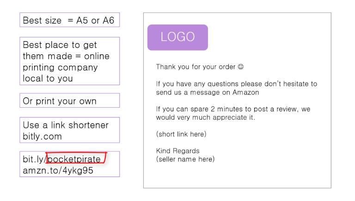The height and width of the screenshot is (201, 355).
Task: Click 'would very much appreciate it' line
Action: (x=205, y=117)
